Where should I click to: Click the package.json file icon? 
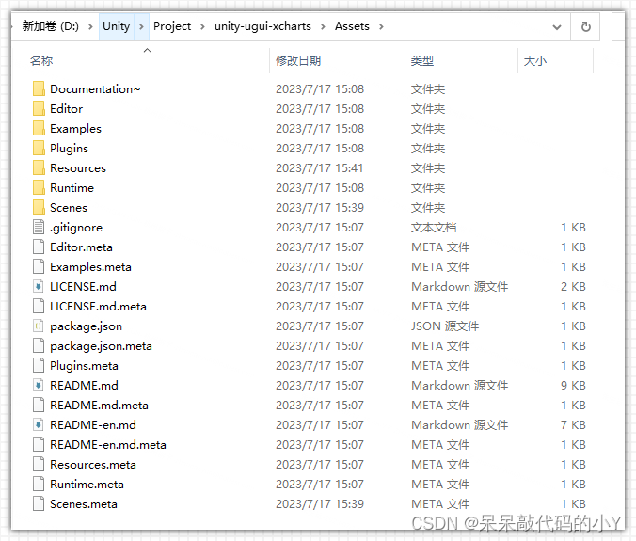click(39, 326)
